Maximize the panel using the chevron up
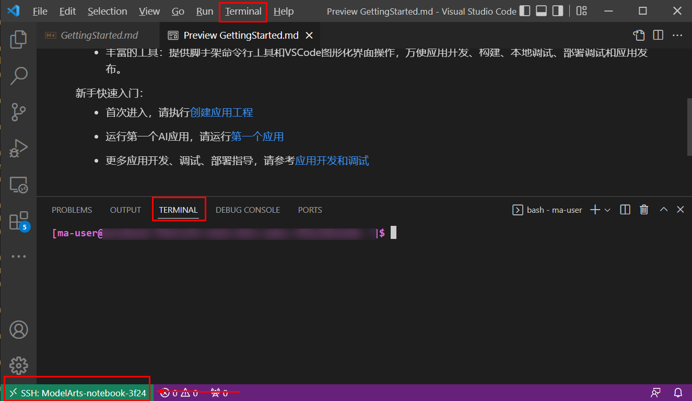This screenshot has width=692, height=401. point(664,210)
